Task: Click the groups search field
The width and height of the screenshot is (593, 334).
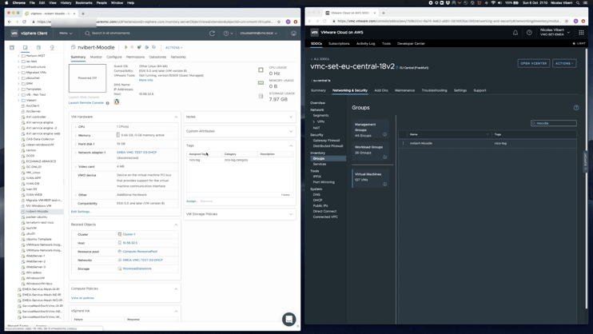Action: pyautogui.click(x=555, y=123)
